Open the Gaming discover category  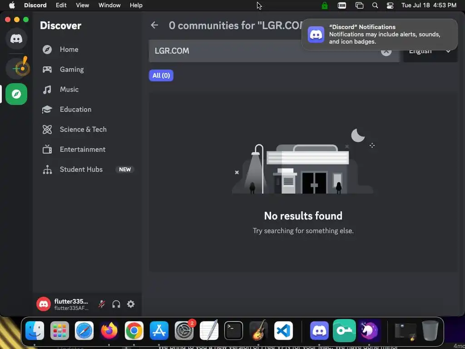(87, 70)
